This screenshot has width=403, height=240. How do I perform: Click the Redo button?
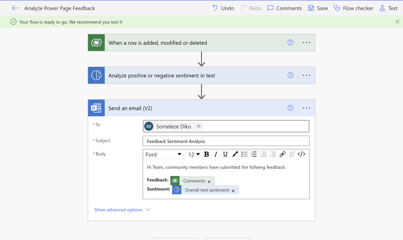251,8
